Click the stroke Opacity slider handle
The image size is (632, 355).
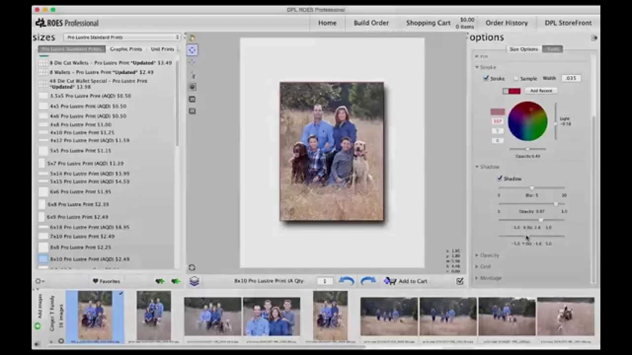click(x=527, y=149)
